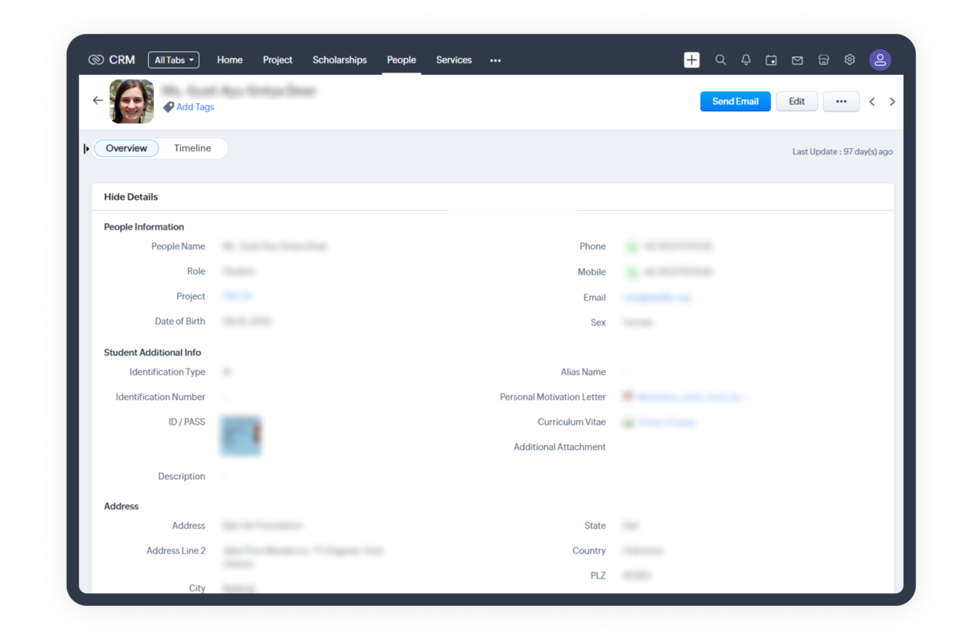The width and height of the screenshot is (965, 643).
Task: Click the ID / PASS image thumbnail
Action: point(241,435)
